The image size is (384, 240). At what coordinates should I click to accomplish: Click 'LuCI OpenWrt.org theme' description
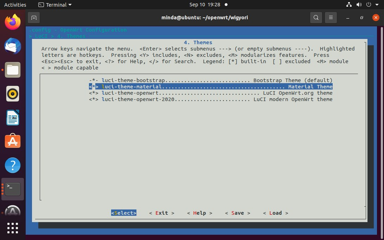pyautogui.click(x=298, y=93)
